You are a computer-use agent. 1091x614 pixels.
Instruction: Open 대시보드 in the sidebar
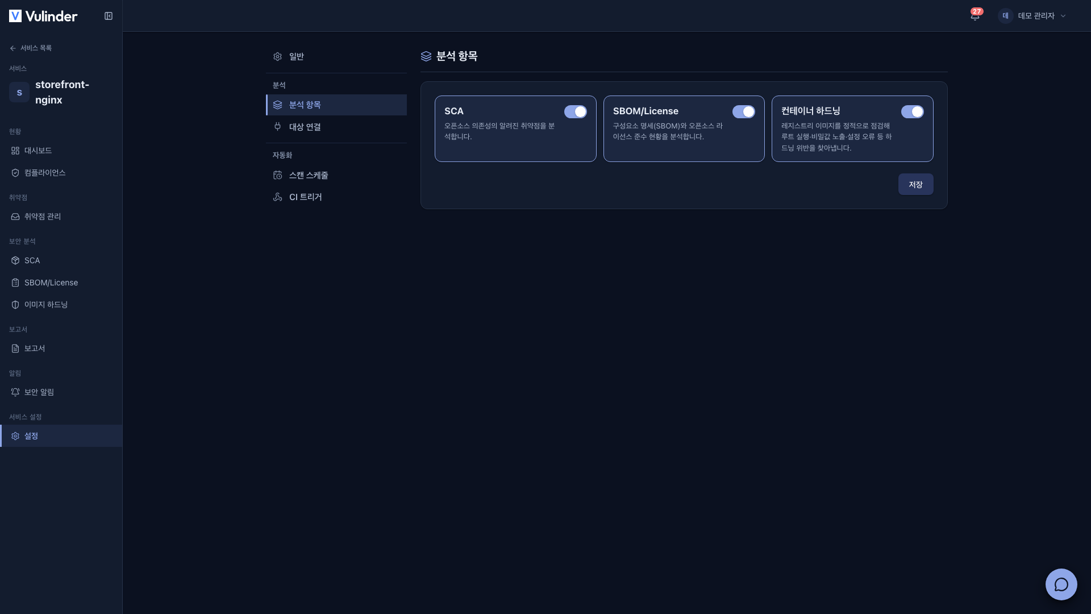click(61, 151)
